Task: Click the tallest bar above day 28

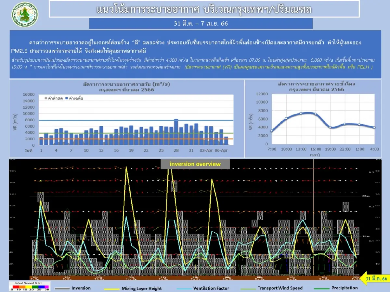Action: point(176,132)
